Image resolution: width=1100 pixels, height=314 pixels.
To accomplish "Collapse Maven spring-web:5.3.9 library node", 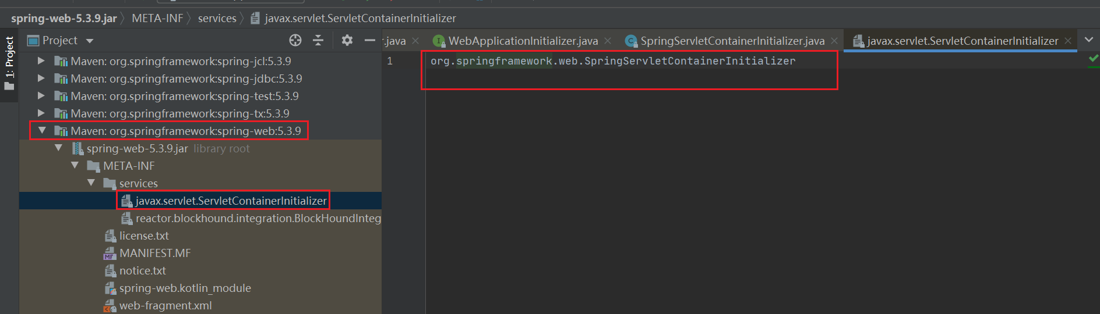I will coord(42,130).
